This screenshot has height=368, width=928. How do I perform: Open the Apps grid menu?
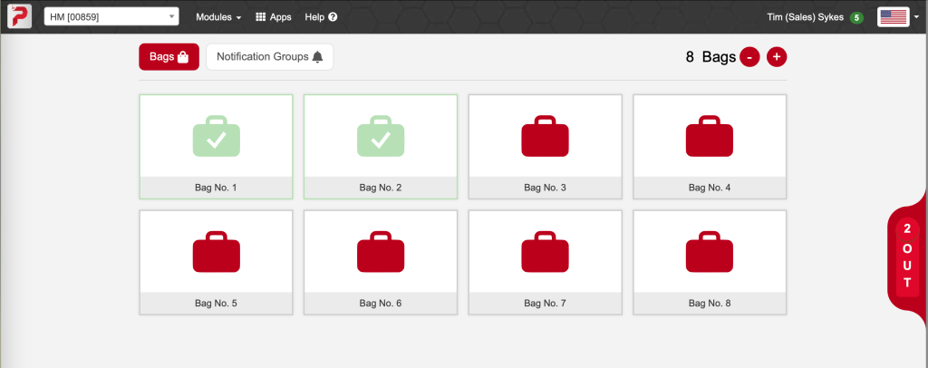[274, 17]
